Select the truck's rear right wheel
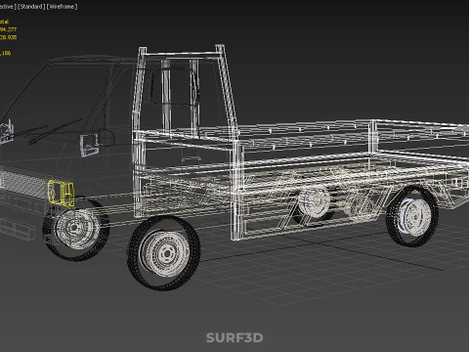Screen dimensions: 469x352 412,216
